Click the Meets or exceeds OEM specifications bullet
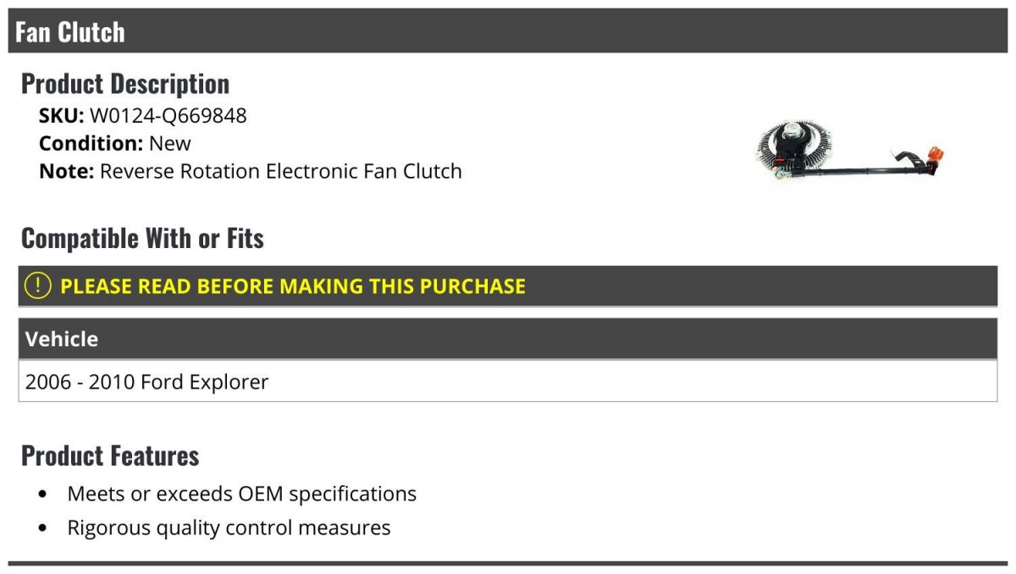This screenshot has height=574, width=1016. point(242,494)
